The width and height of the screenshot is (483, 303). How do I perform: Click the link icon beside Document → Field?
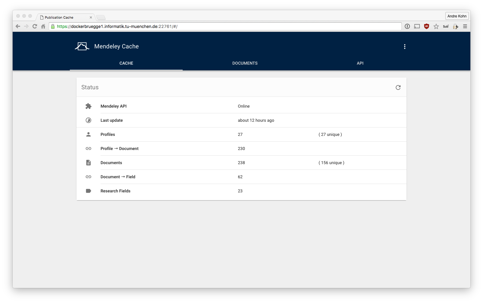(x=88, y=177)
